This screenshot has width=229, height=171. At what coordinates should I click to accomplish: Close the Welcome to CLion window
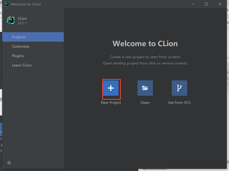[x=220, y=4]
